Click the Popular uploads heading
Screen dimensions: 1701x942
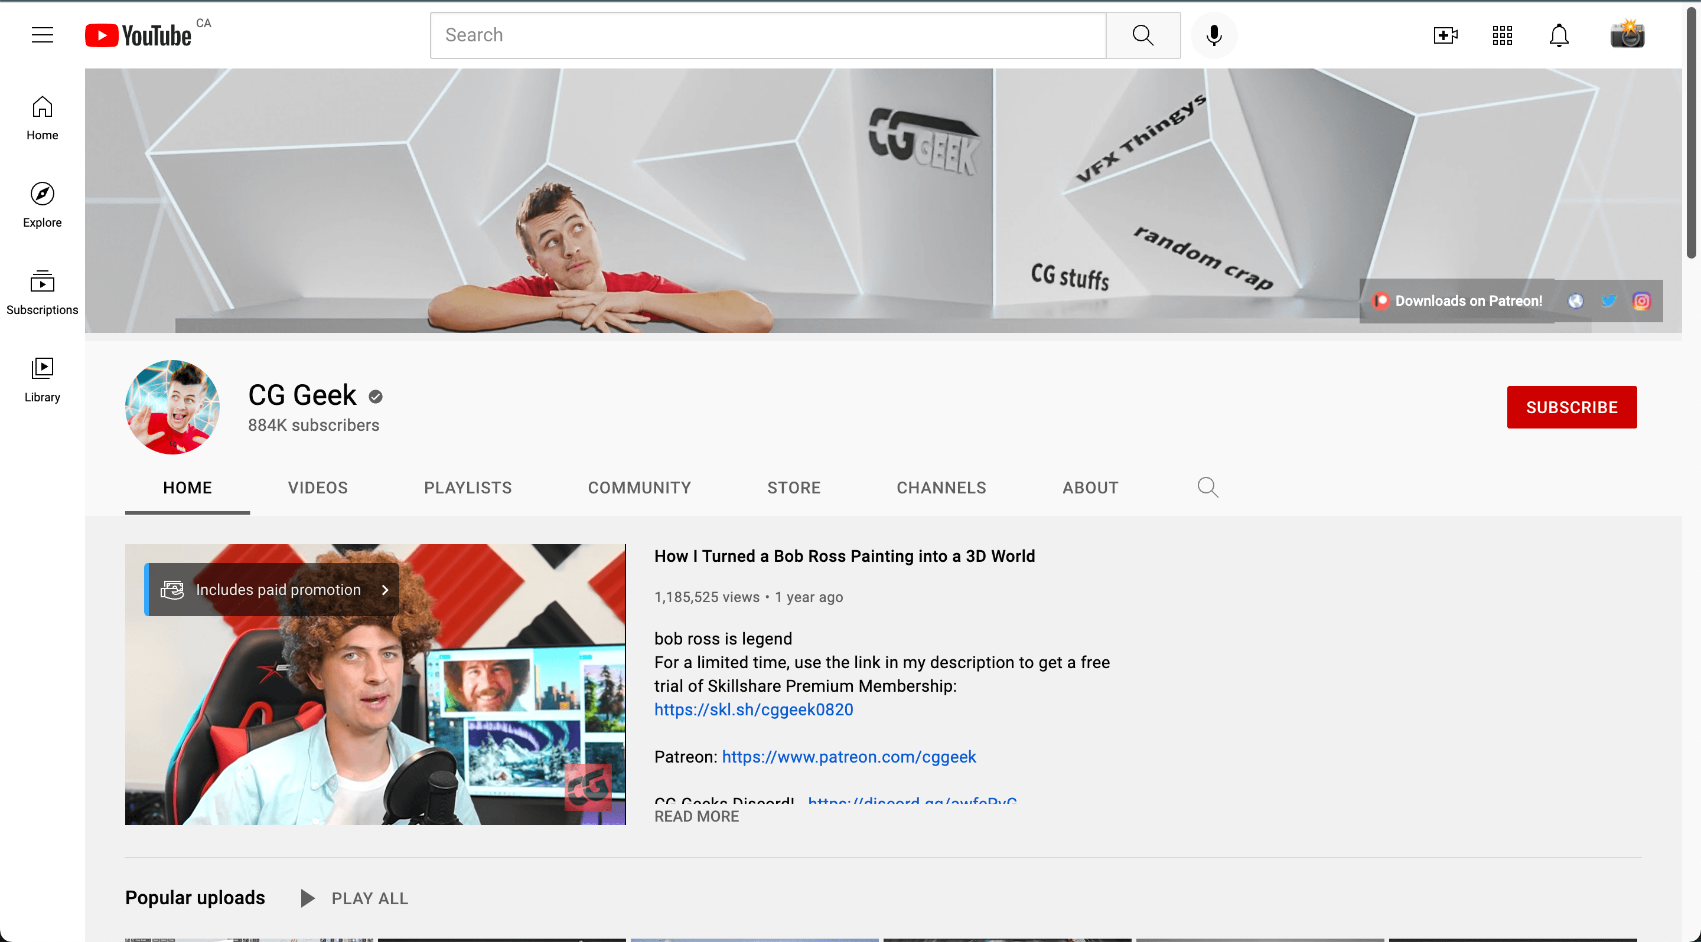(x=195, y=898)
